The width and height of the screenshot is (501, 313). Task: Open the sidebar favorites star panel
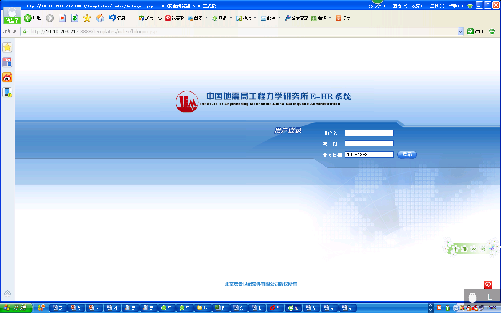7,47
